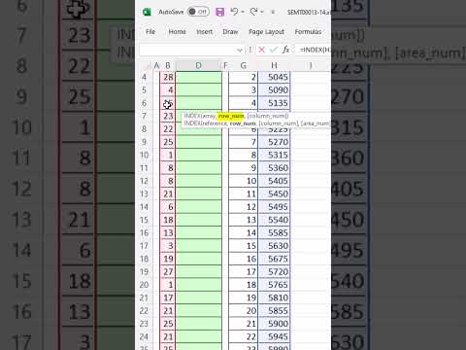Select the Formulas tab
Viewport: 466px width, 350px height.
coord(308,32)
